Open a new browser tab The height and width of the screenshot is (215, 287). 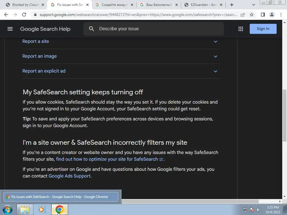tap(232, 5)
